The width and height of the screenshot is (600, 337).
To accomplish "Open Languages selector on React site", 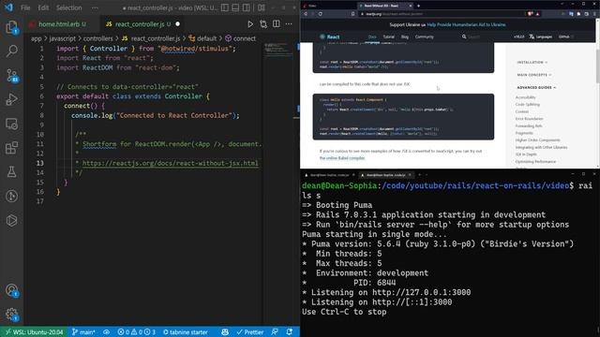I will tap(540, 37).
